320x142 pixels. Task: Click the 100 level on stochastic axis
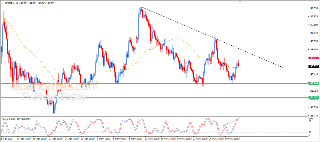pyautogui.click(x=311, y=118)
